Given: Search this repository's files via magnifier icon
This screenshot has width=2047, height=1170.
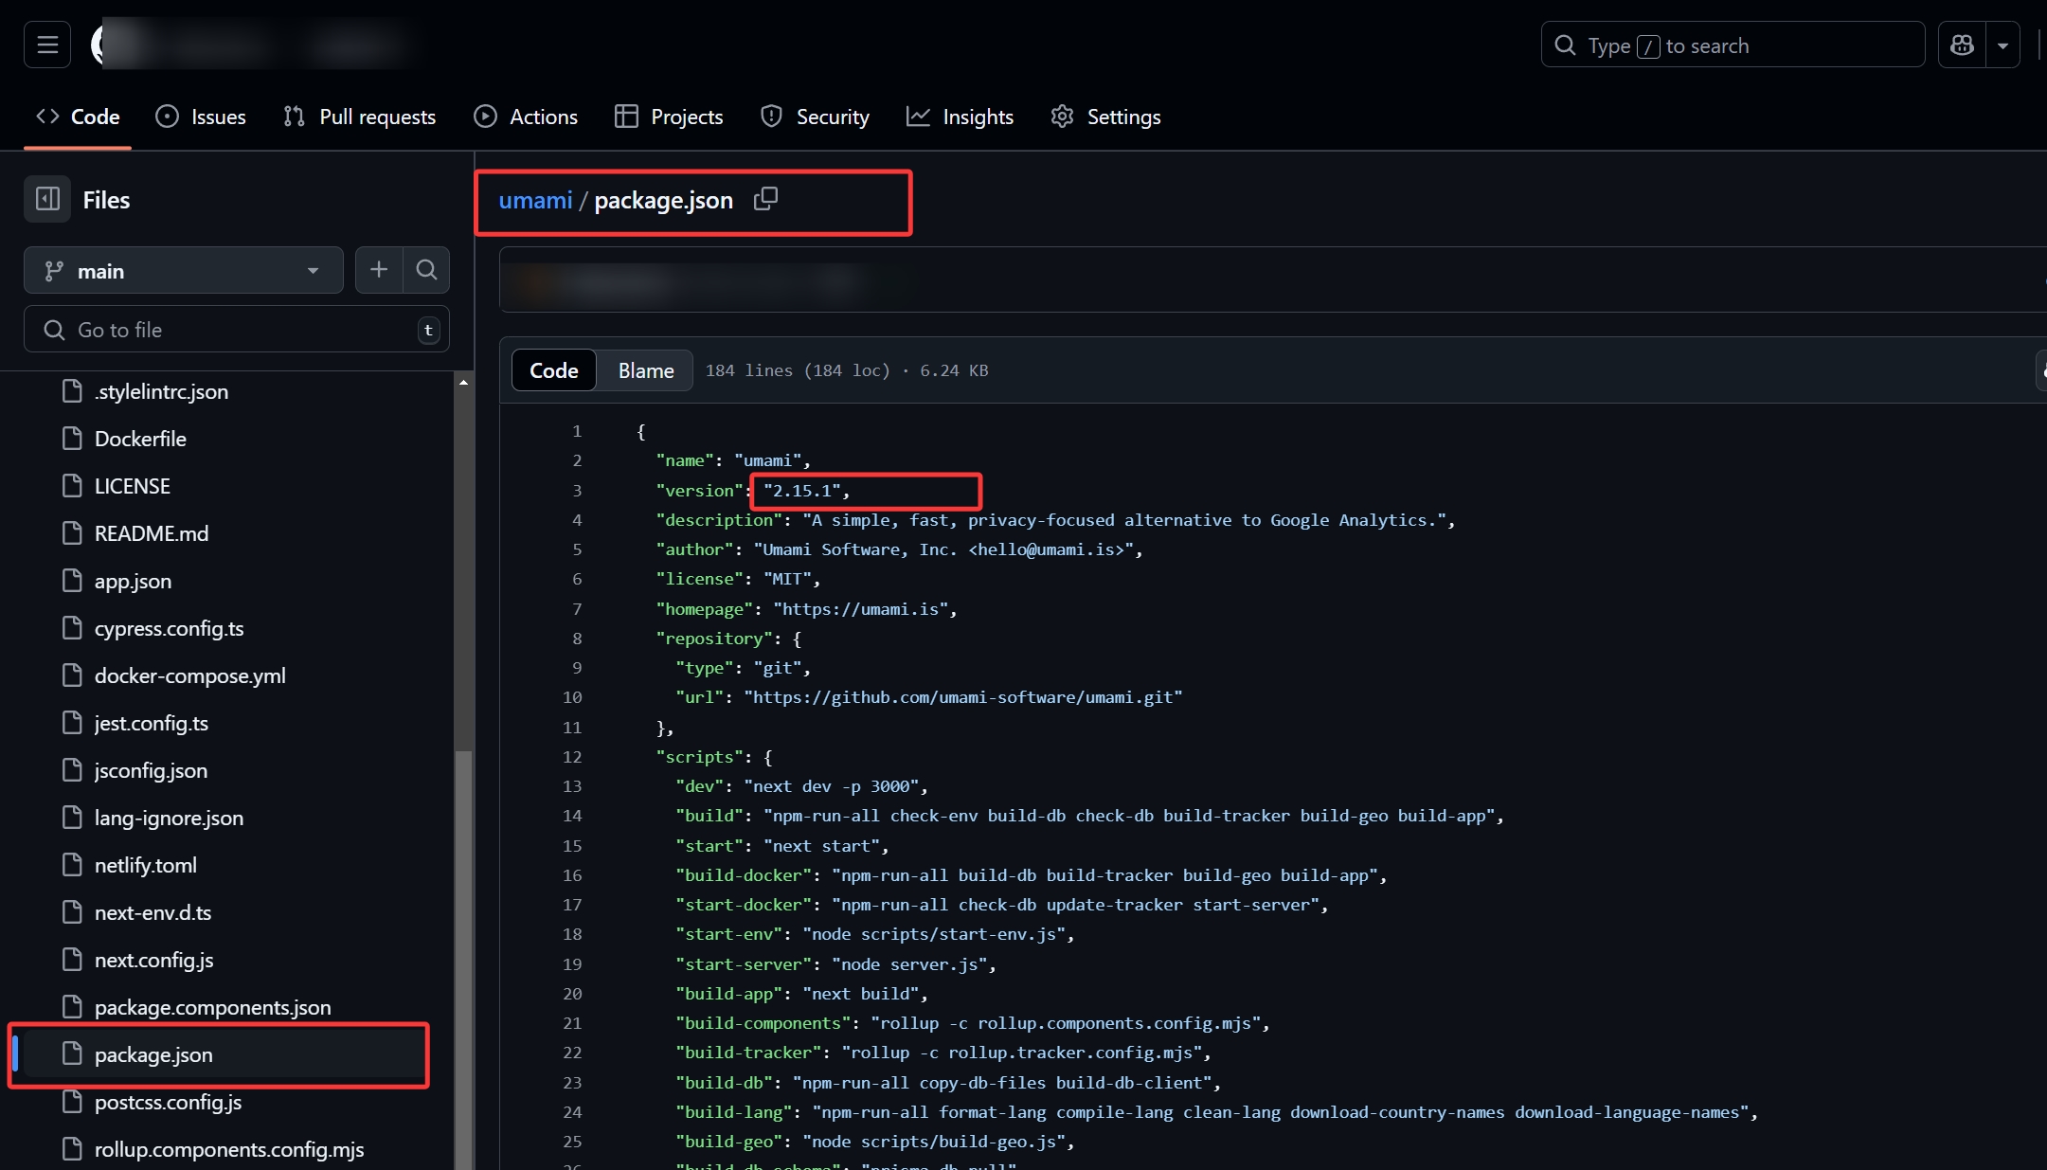Looking at the screenshot, I should pyautogui.click(x=427, y=270).
